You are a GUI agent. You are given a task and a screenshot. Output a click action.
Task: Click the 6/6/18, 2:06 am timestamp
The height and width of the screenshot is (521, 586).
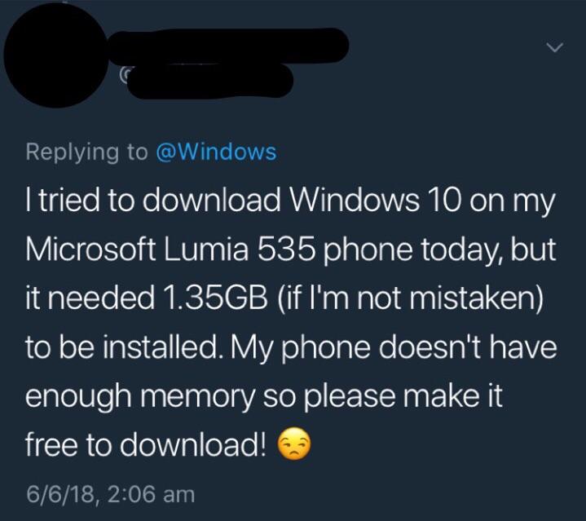point(110,494)
